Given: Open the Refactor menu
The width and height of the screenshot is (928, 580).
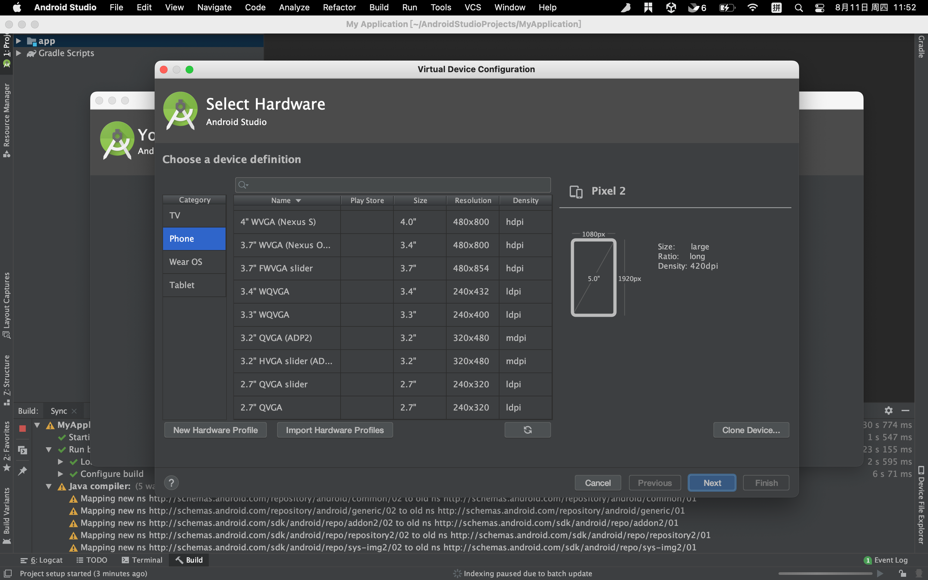Looking at the screenshot, I should tap(339, 7).
